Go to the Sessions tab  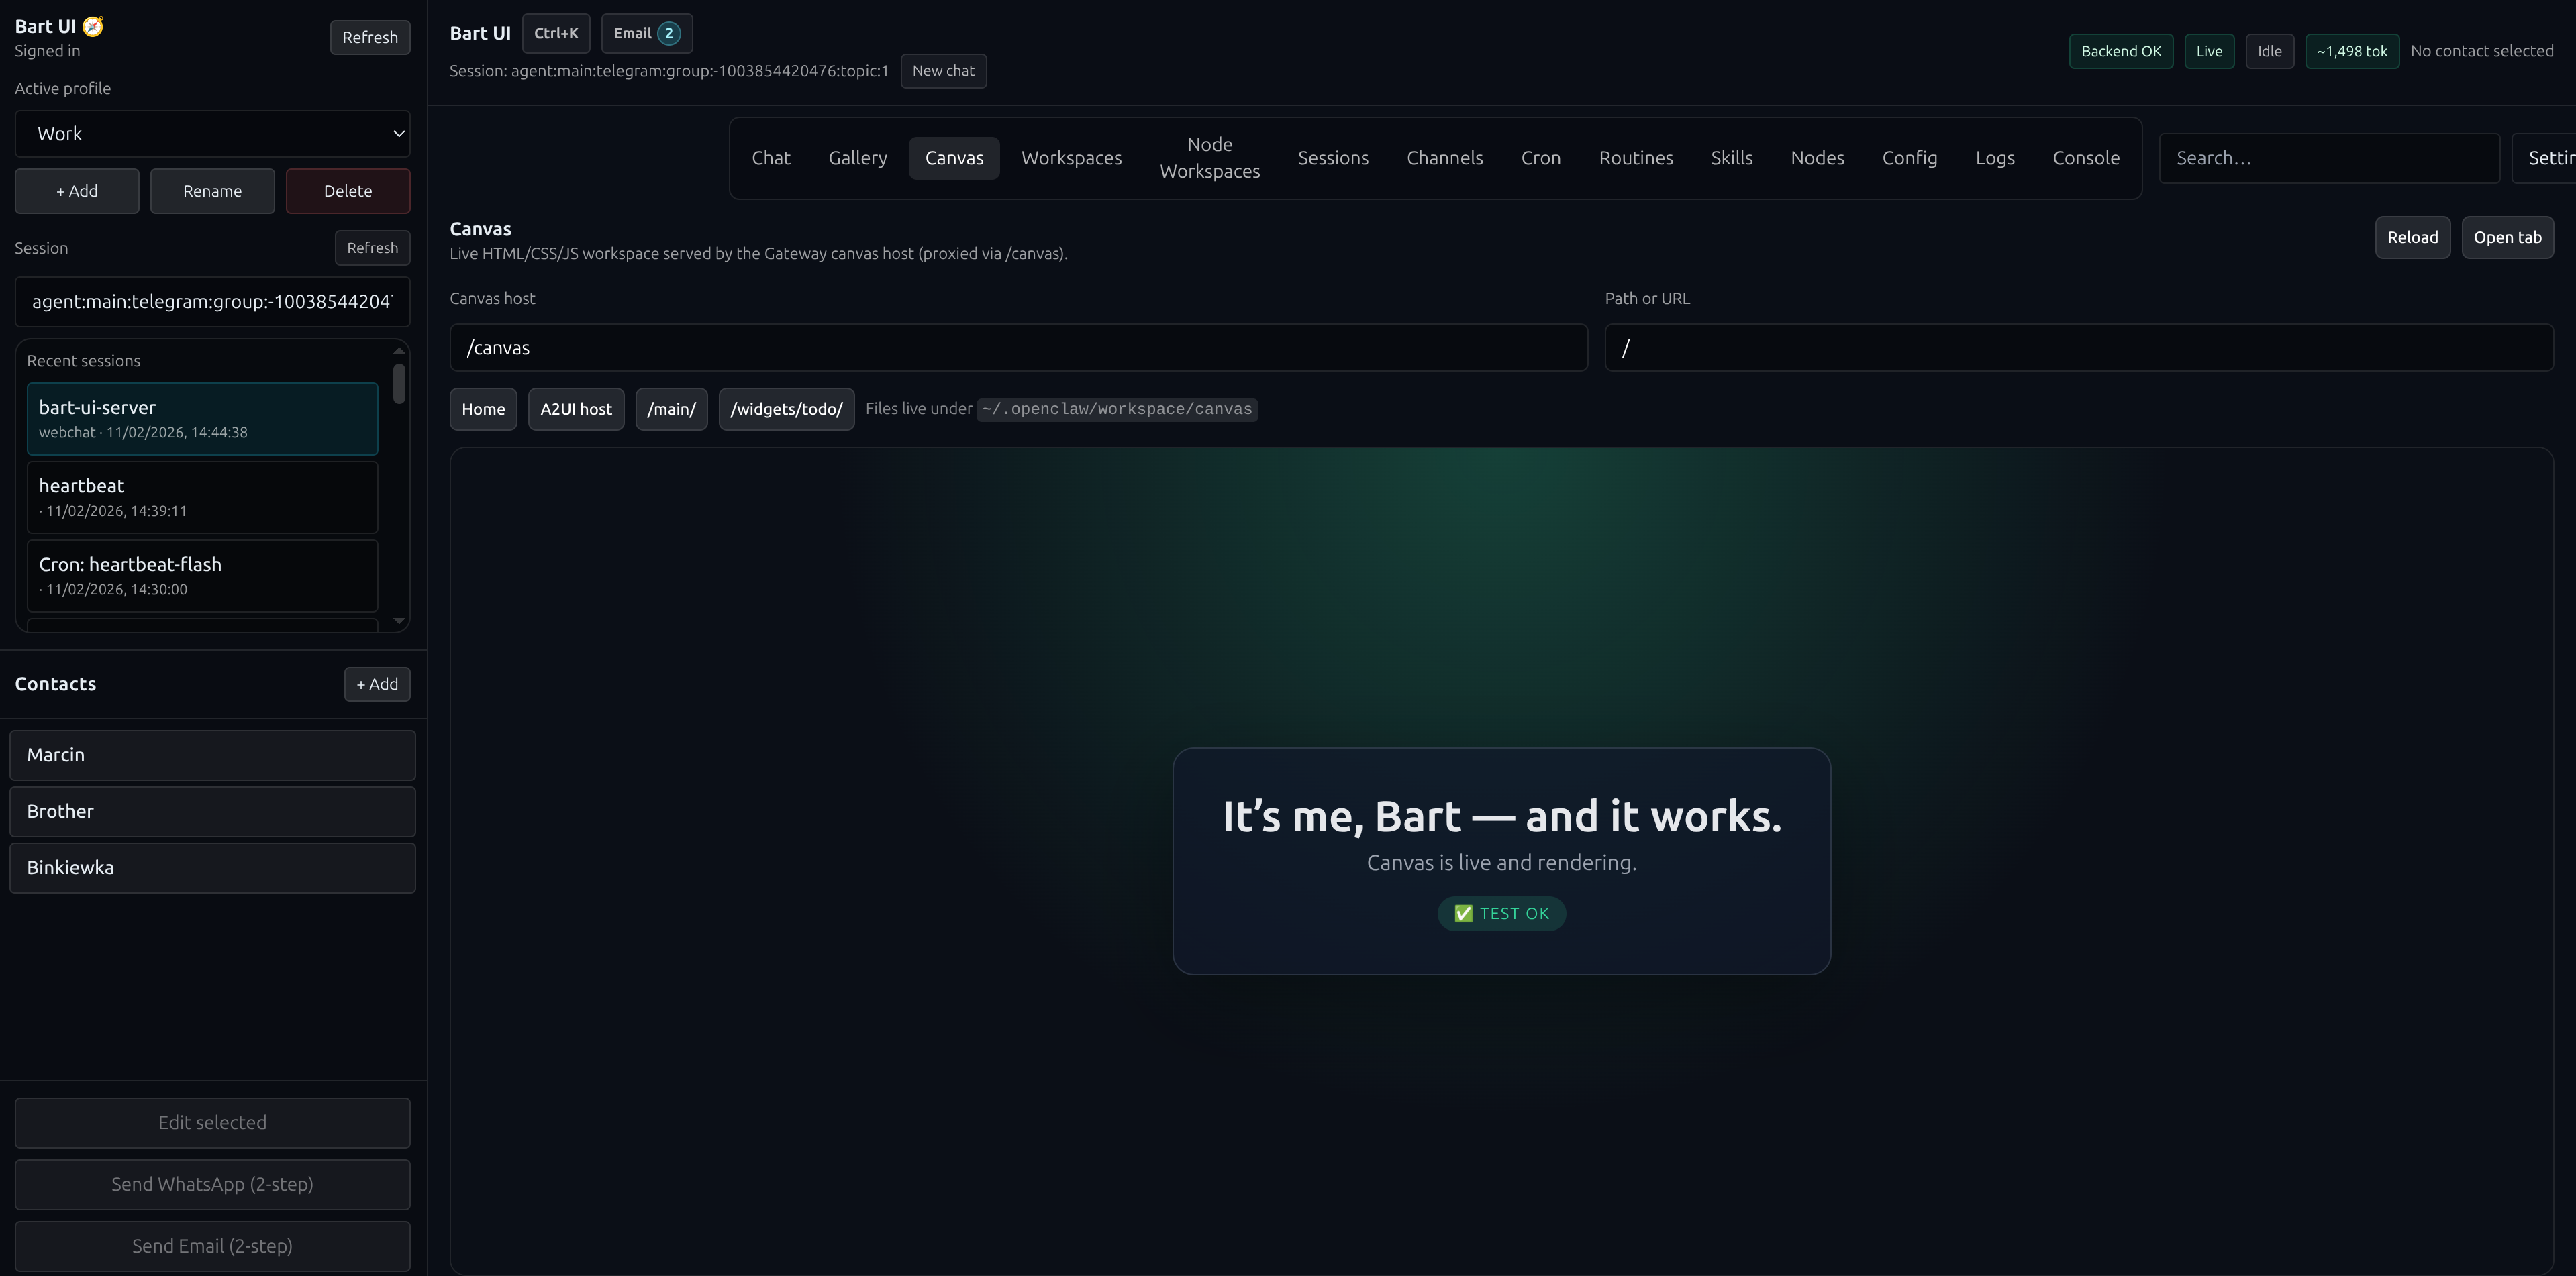[x=1333, y=158]
